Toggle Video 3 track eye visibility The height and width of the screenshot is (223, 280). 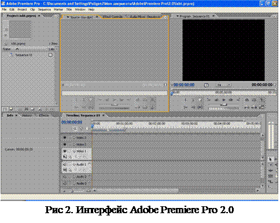[65, 137]
